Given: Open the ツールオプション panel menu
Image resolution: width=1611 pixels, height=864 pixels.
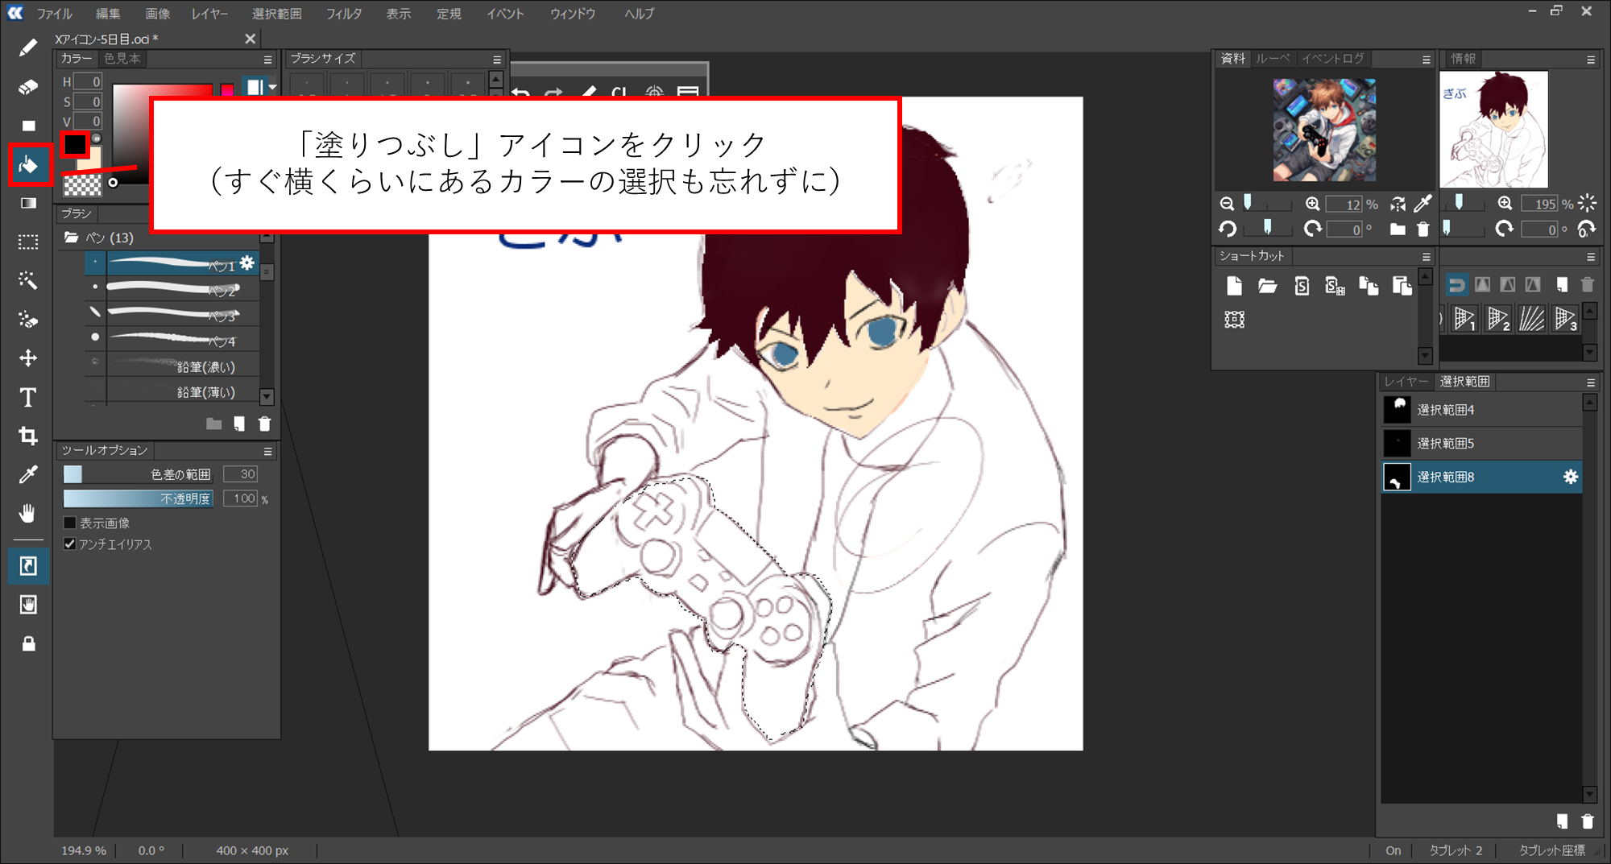Looking at the screenshot, I should (x=268, y=452).
